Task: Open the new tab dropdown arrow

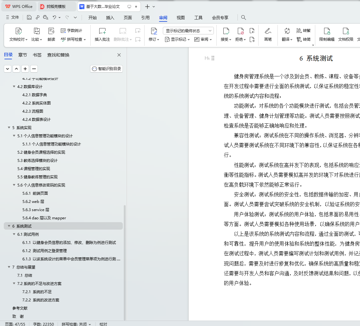Action: (x=154, y=7)
